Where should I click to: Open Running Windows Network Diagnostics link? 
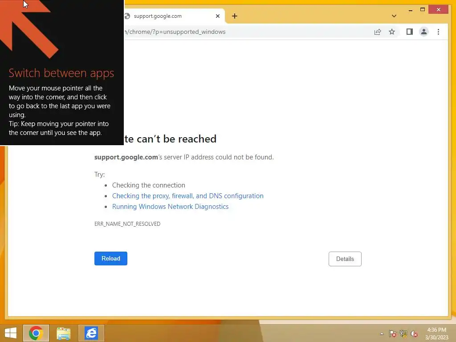[x=171, y=207]
